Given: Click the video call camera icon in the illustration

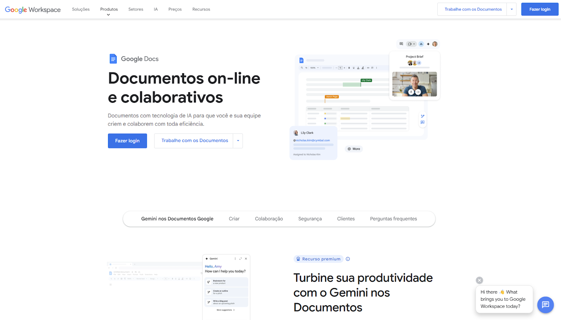Looking at the screenshot, I should [x=411, y=44].
